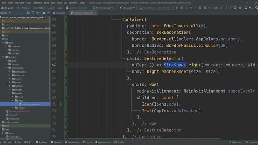
Task: Open Project panel settings gear
Action: (x=44, y=13)
